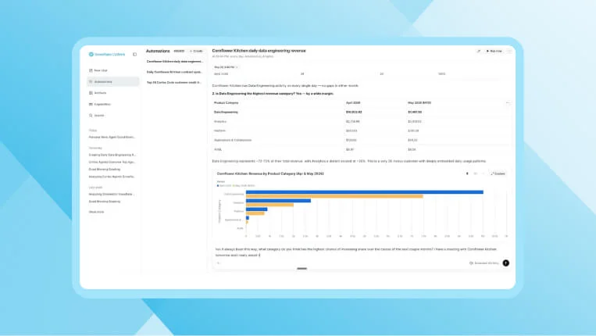
Task: Click the New chat icon
Action: [91, 70]
